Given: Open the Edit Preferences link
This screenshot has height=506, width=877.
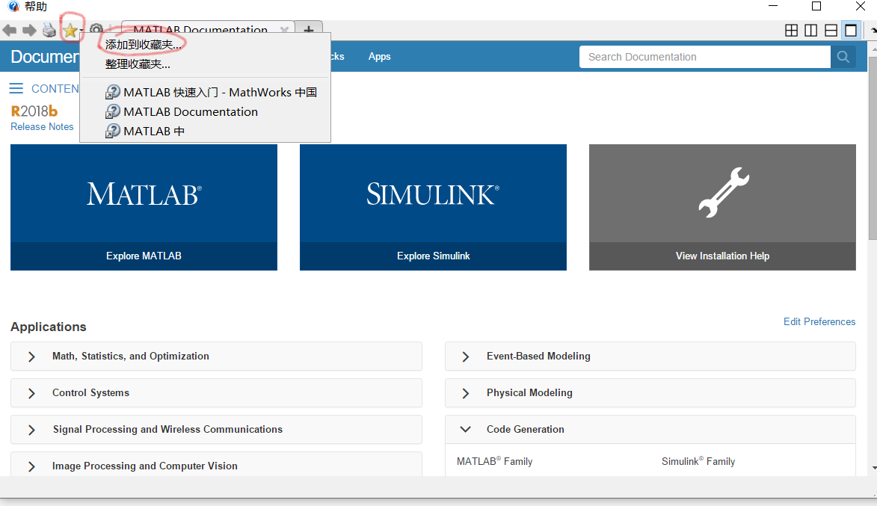Looking at the screenshot, I should coord(819,321).
